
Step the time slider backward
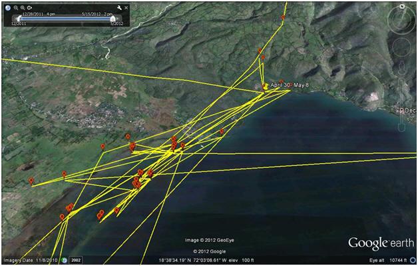14,19
